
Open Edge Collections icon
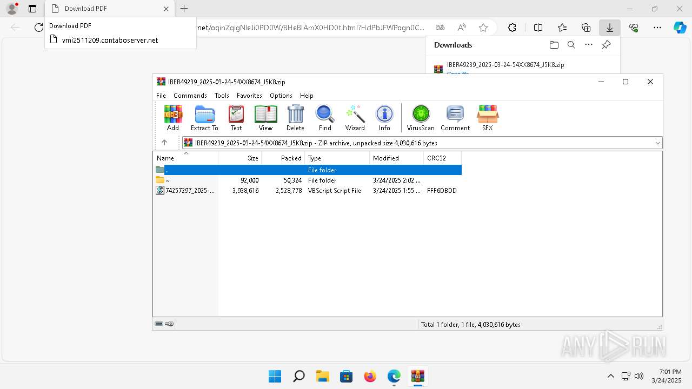586,28
